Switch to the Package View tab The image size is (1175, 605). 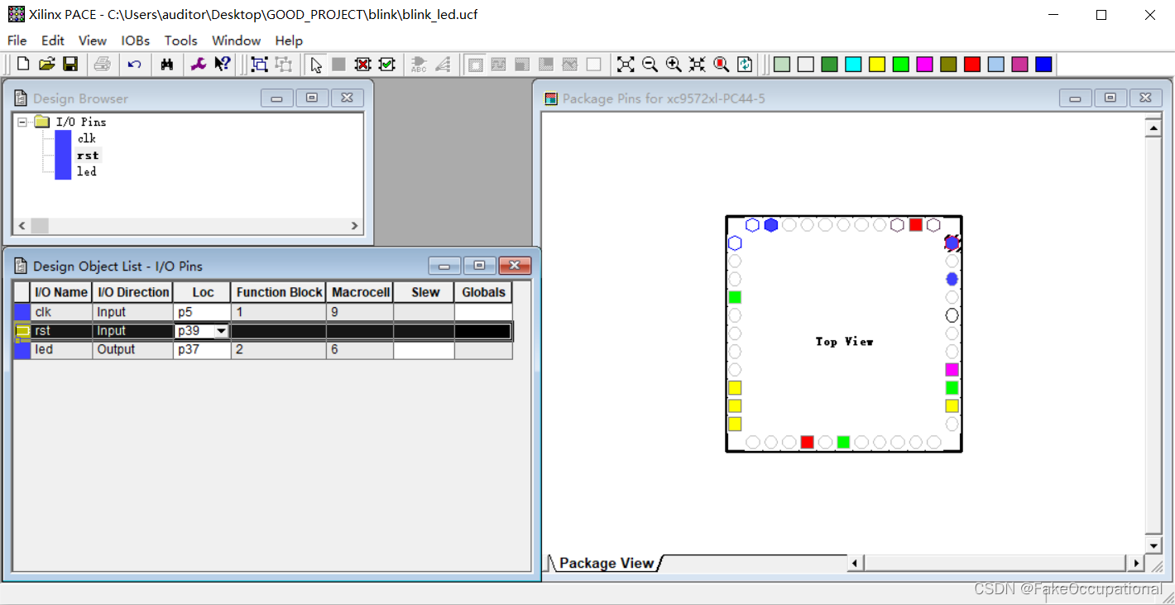pos(607,563)
